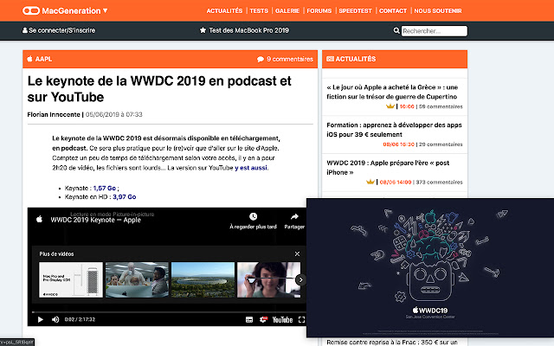Open author Florian Innocente's page

click(x=54, y=114)
